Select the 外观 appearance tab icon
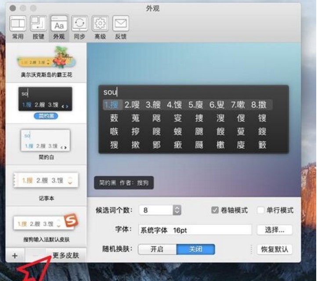The height and width of the screenshot is (281, 318). pos(59,27)
